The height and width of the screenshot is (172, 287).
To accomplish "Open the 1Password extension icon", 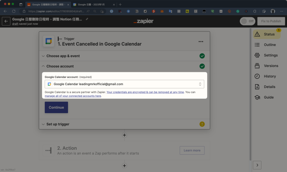I will [112, 11].
